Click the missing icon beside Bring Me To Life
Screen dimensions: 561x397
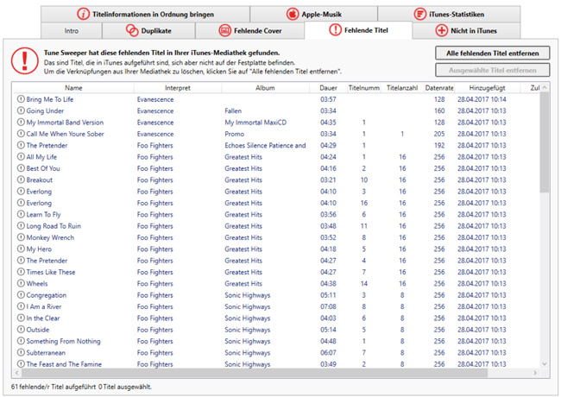(21, 99)
